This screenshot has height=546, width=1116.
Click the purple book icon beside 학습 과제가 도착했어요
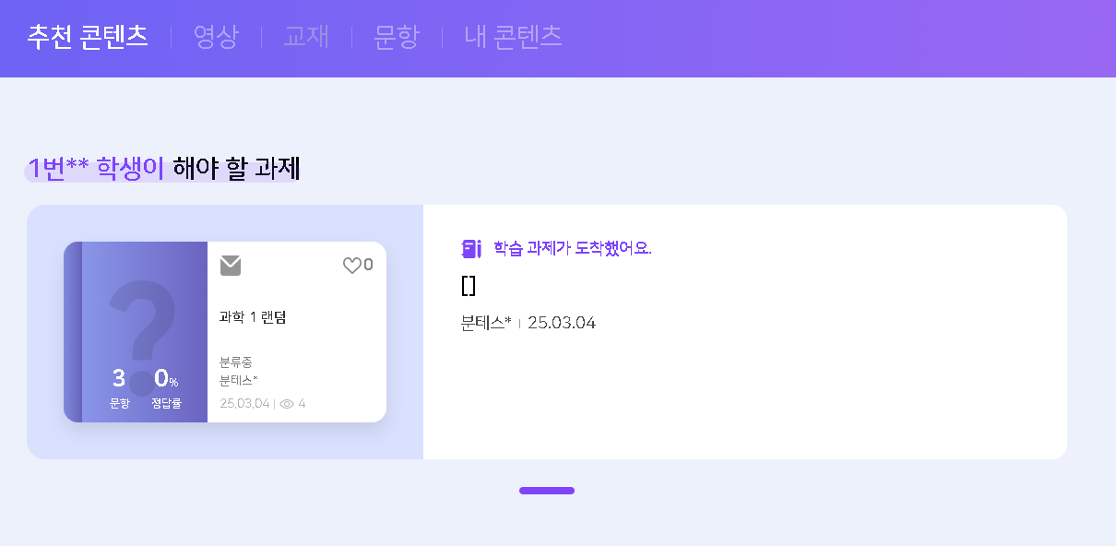click(x=471, y=248)
